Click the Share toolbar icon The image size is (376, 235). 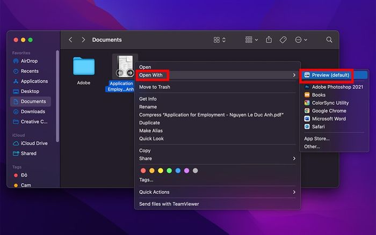pyautogui.click(x=269, y=40)
